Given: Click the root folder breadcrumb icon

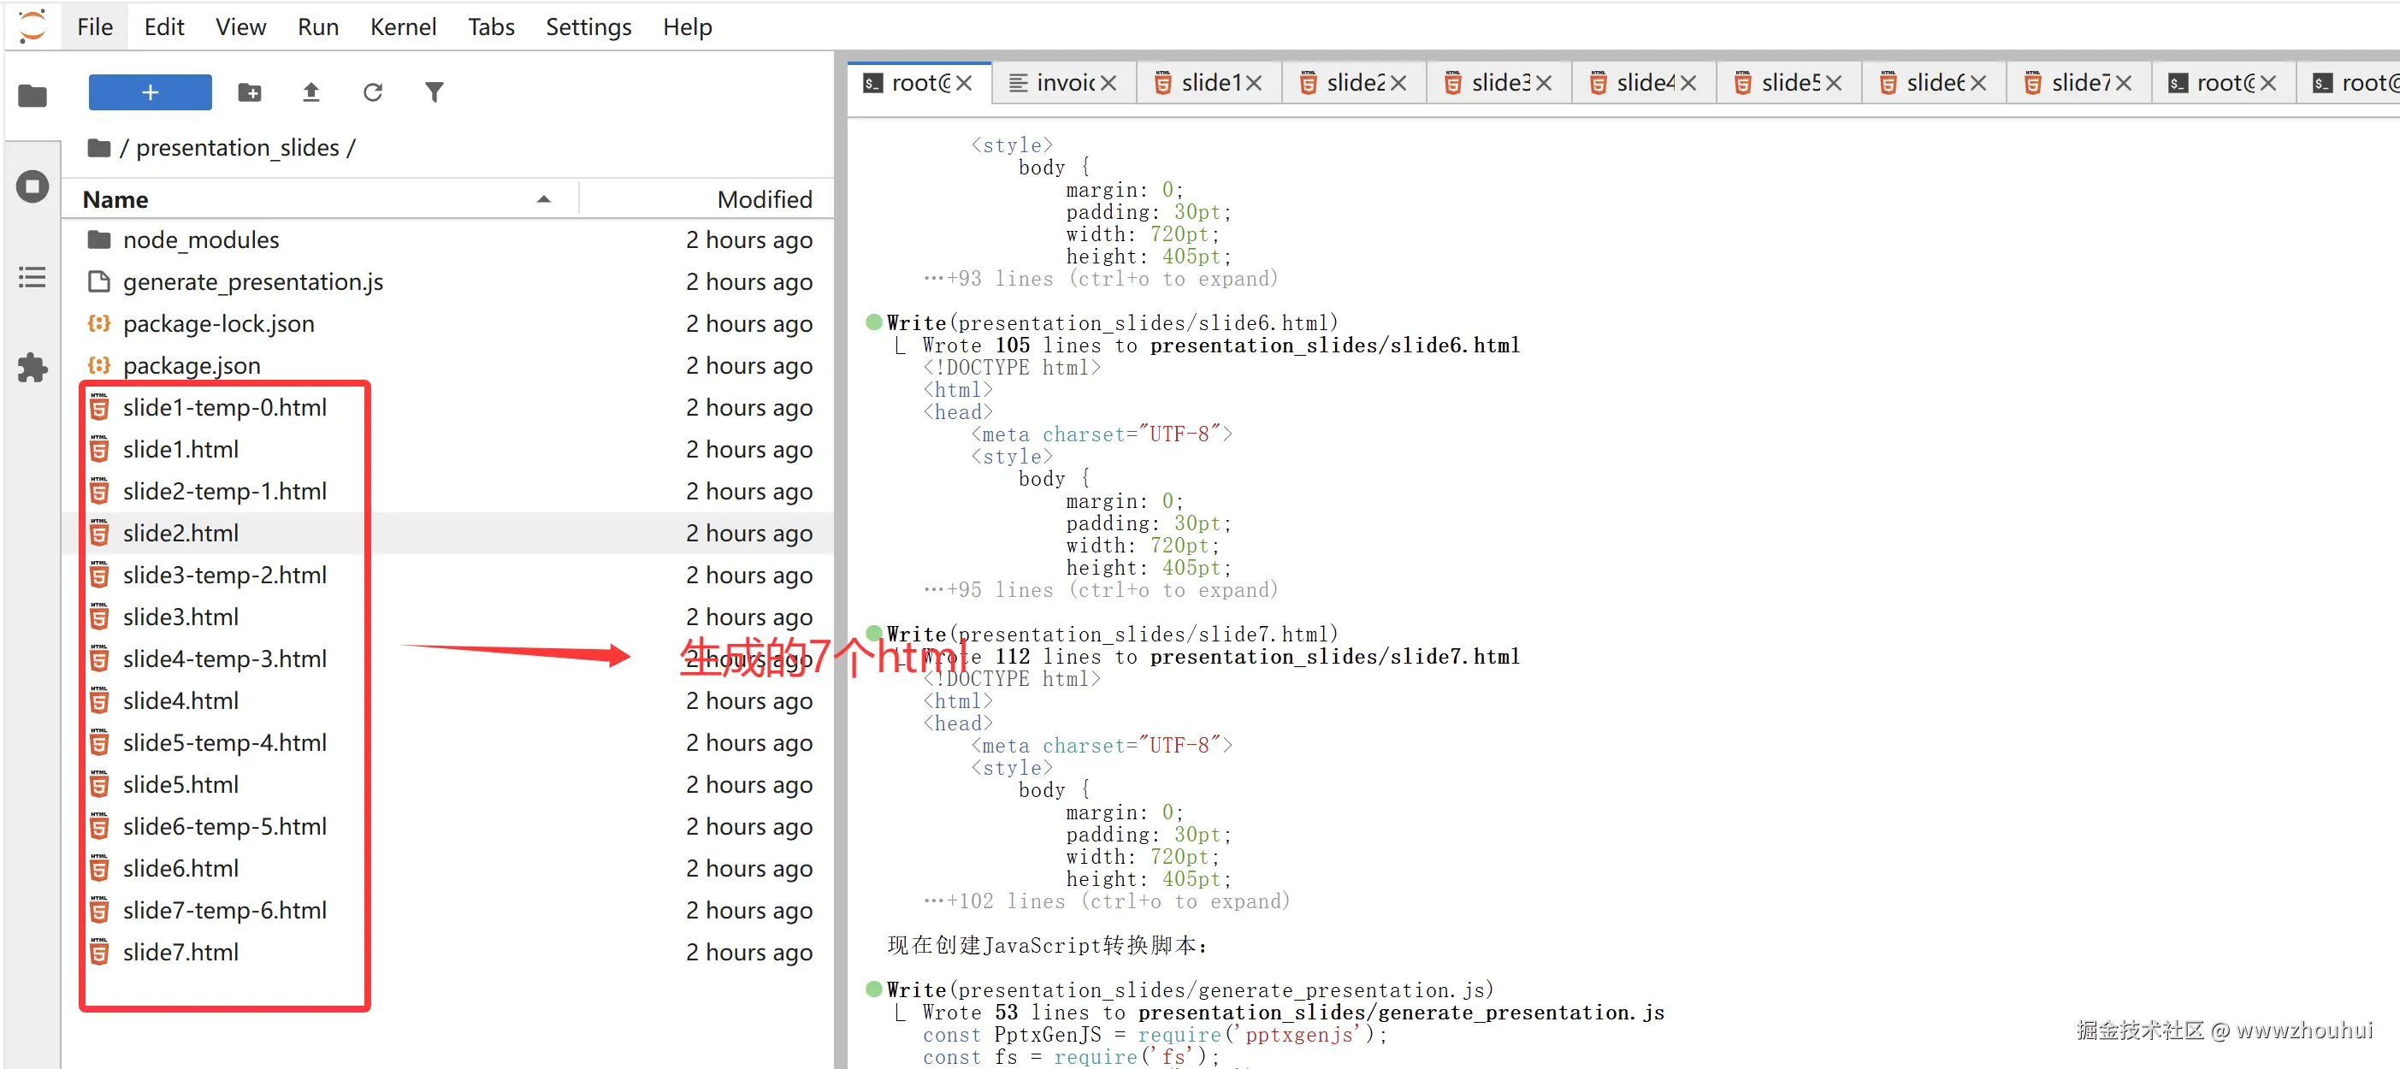Looking at the screenshot, I should click(x=98, y=147).
